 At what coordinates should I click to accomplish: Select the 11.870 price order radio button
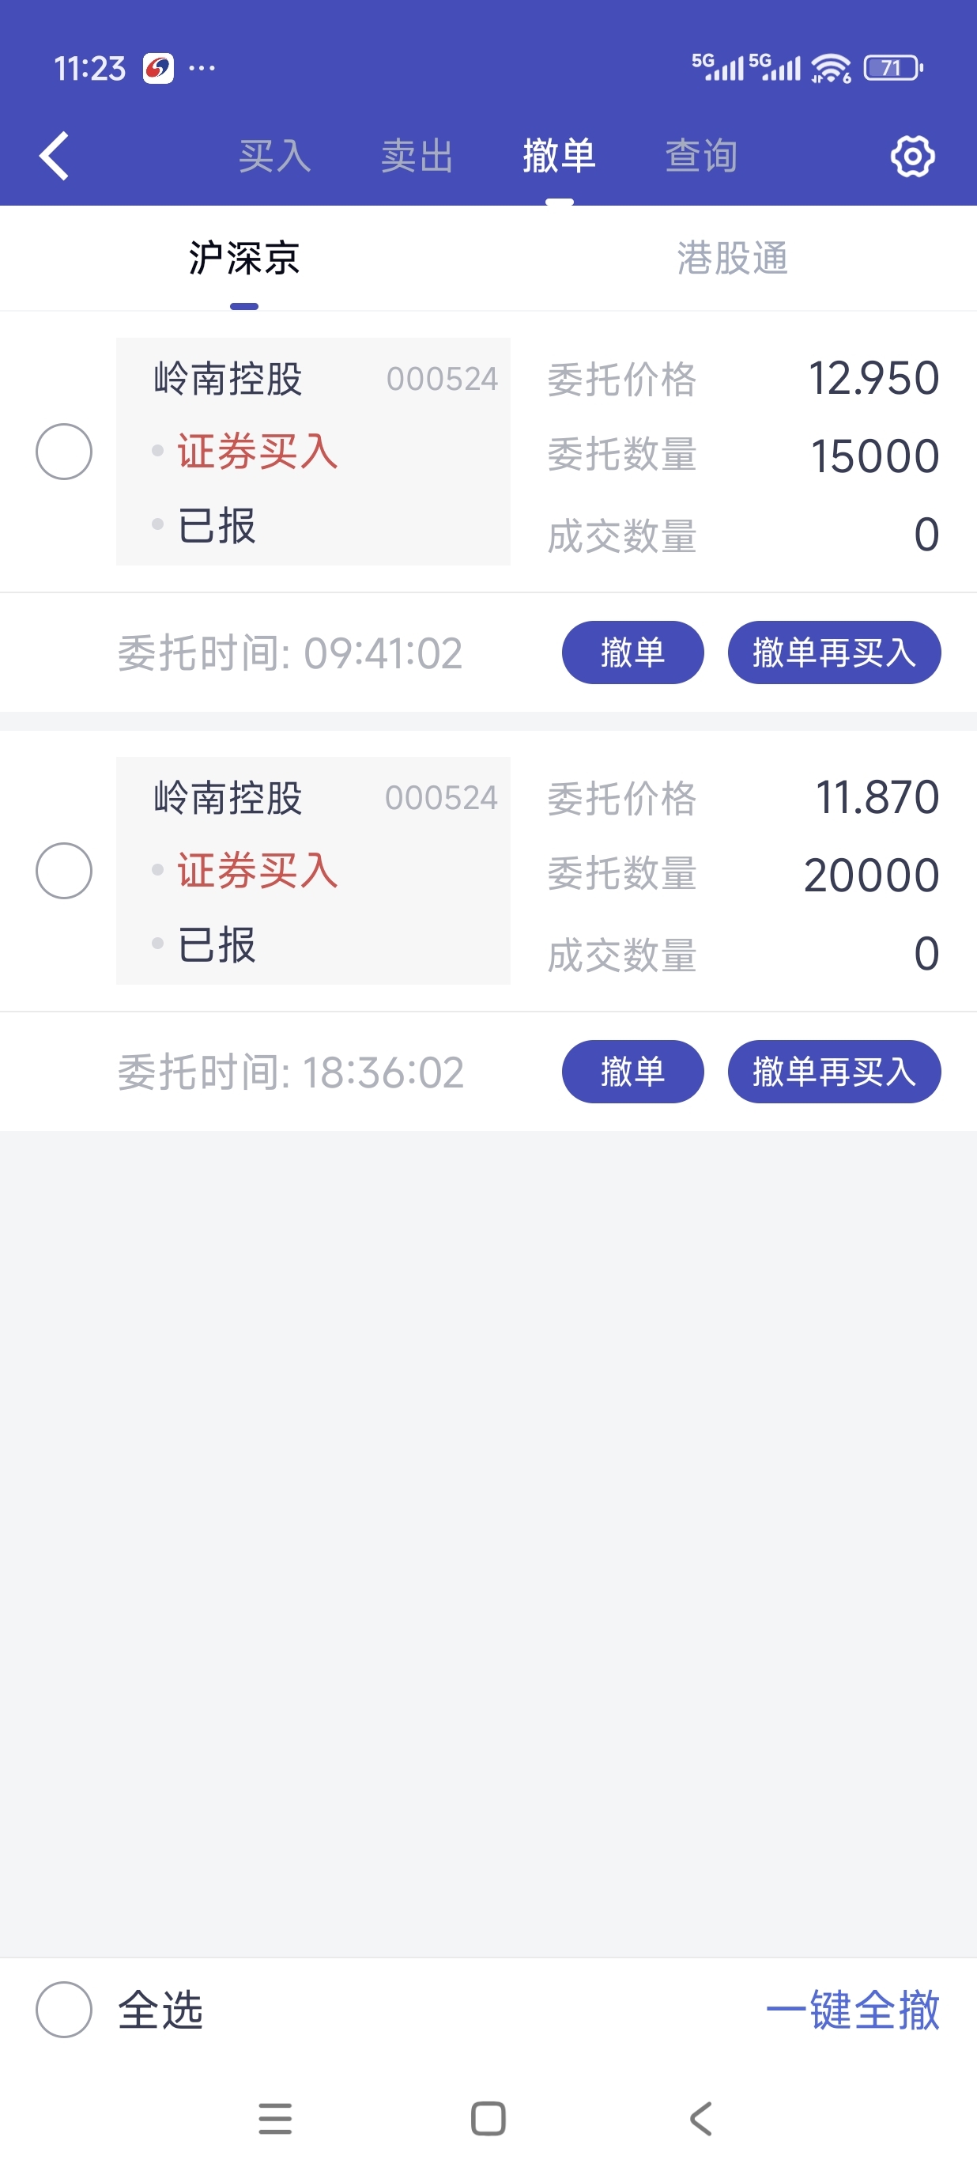pos(64,871)
